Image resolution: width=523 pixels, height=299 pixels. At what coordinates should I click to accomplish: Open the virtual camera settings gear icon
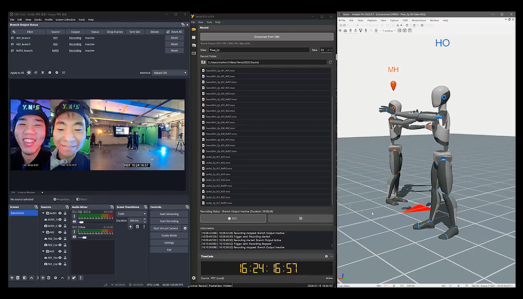click(x=185, y=229)
